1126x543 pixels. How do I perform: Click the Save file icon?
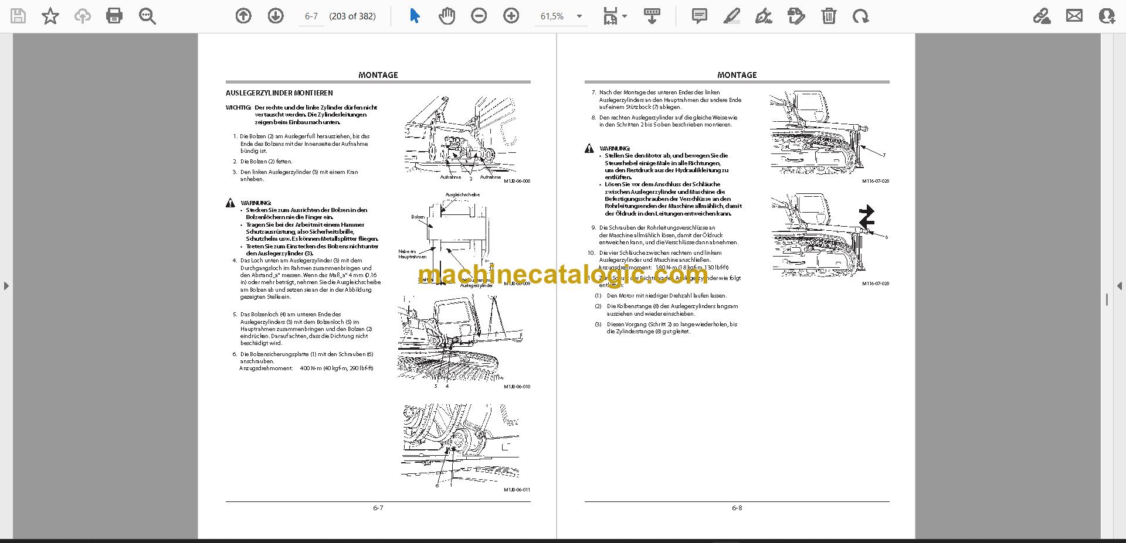(18, 16)
